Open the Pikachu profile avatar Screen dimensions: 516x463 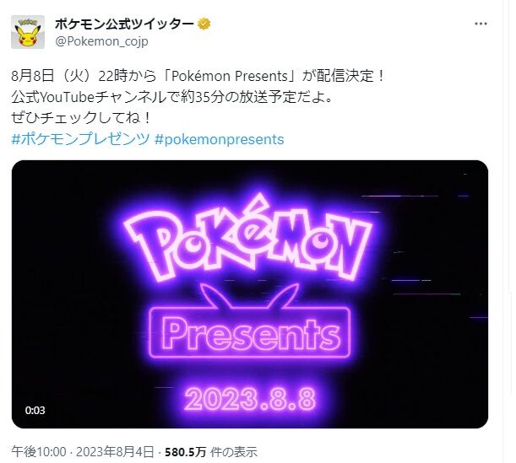click(28, 32)
